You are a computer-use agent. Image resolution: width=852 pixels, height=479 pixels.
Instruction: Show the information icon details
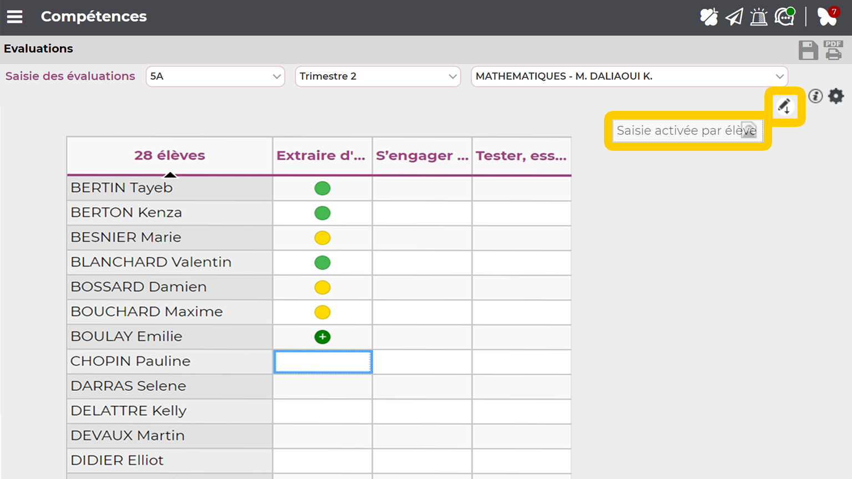coord(815,96)
